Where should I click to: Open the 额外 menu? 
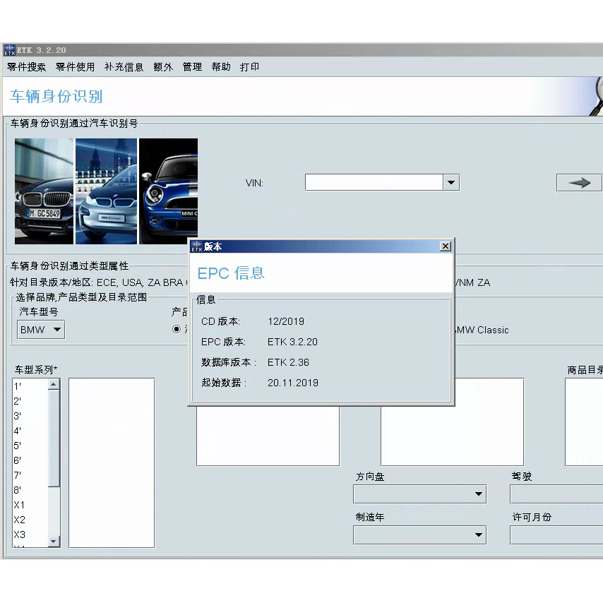tap(163, 67)
